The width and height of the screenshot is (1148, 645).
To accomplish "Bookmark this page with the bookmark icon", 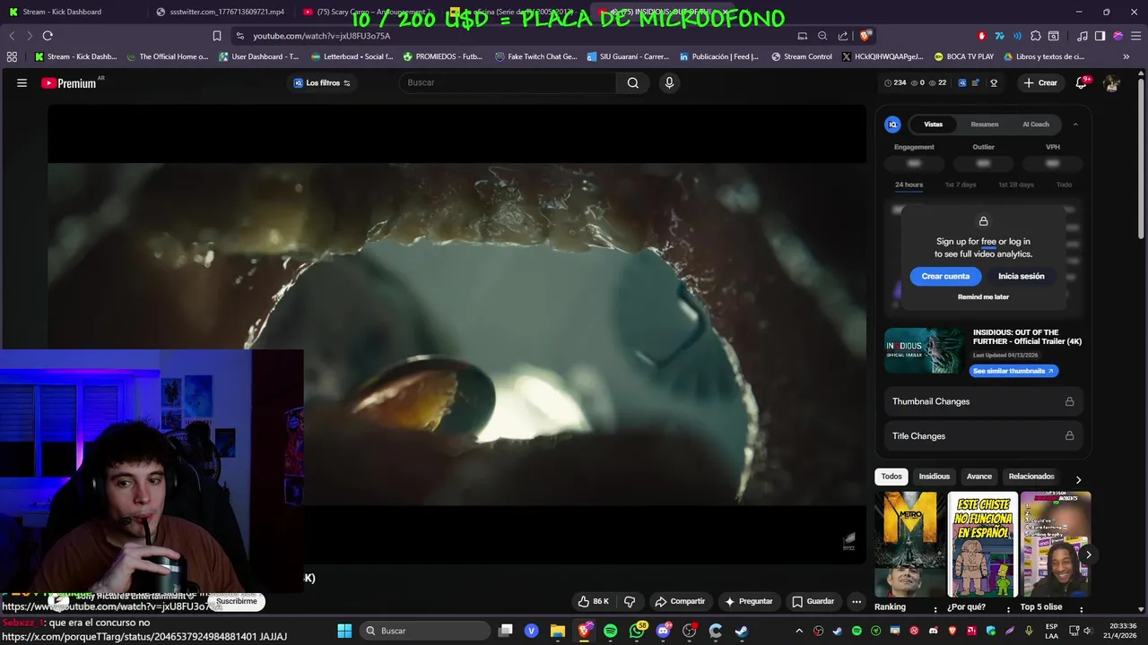I will point(217,36).
